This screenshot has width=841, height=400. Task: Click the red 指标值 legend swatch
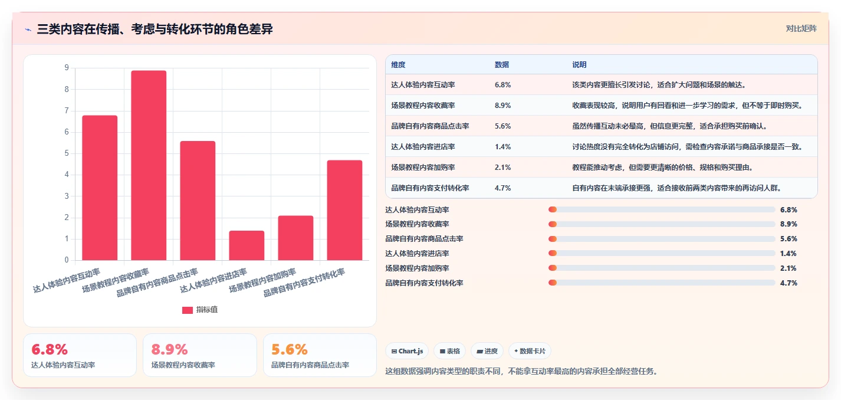187,310
